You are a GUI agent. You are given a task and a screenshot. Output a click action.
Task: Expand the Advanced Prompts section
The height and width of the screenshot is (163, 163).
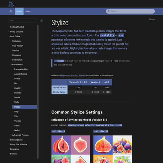click(20, 135)
